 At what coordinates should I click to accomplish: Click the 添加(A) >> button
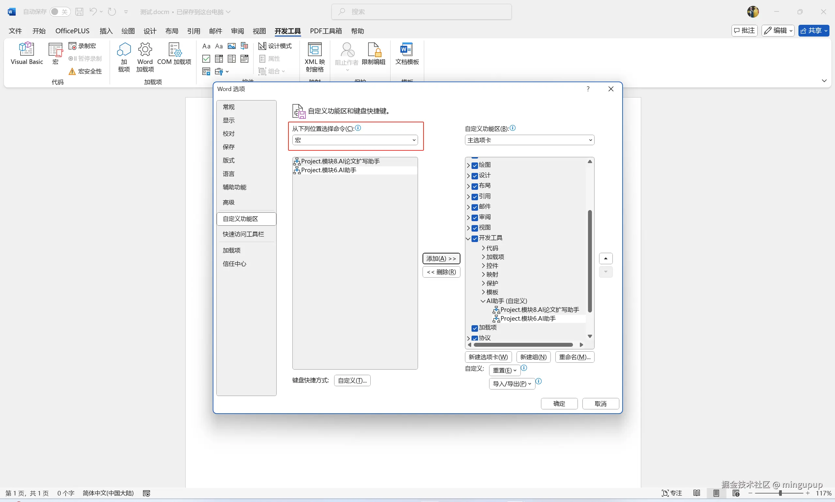pos(441,259)
